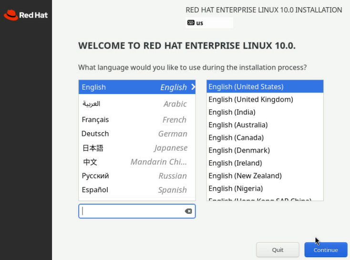Screen dimensions: 350x260
Task: Focus the language search input field
Action: [x=137, y=211]
